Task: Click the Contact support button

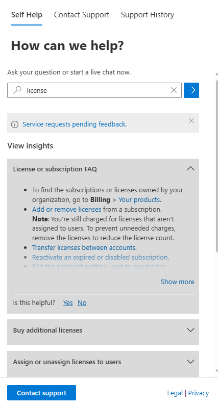Action: pos(41,393)
